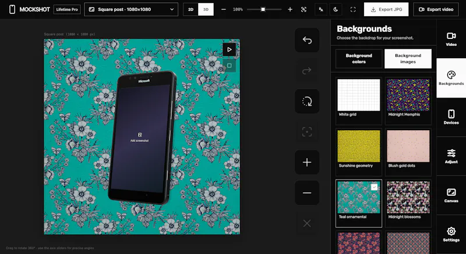Click the rotate reset circular arrow button
Image resolution: width=466 pixels, height=254 pixels.
pos(307,101)
